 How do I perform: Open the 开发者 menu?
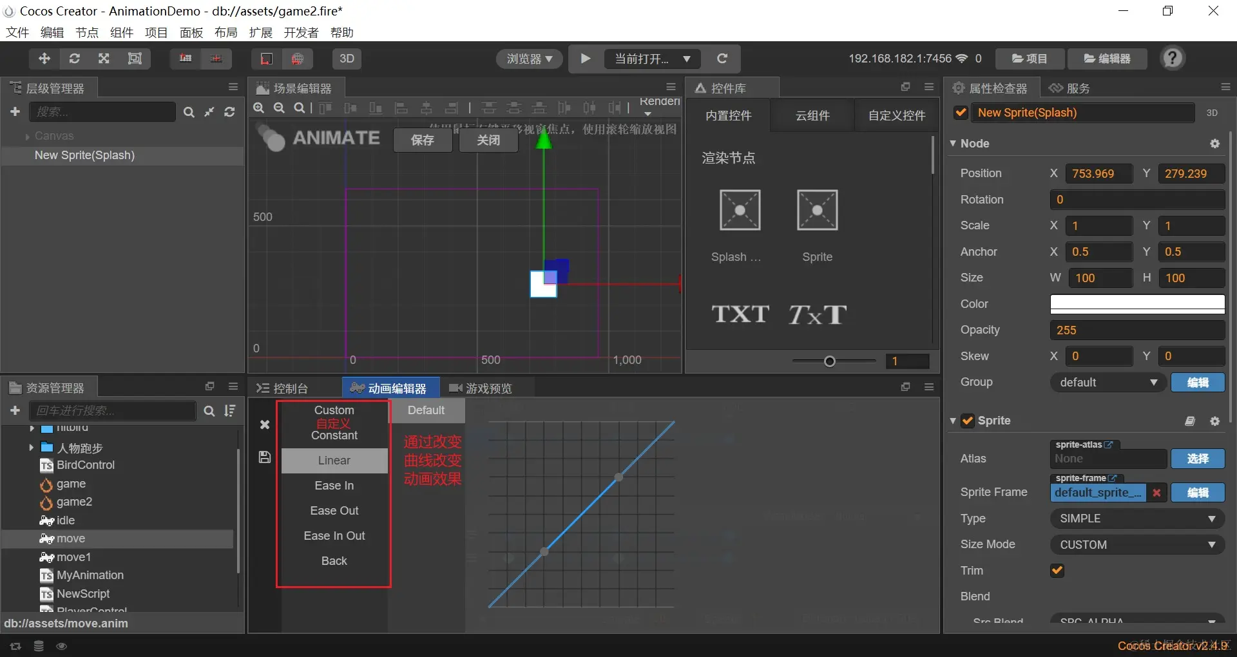pos(301,33)
